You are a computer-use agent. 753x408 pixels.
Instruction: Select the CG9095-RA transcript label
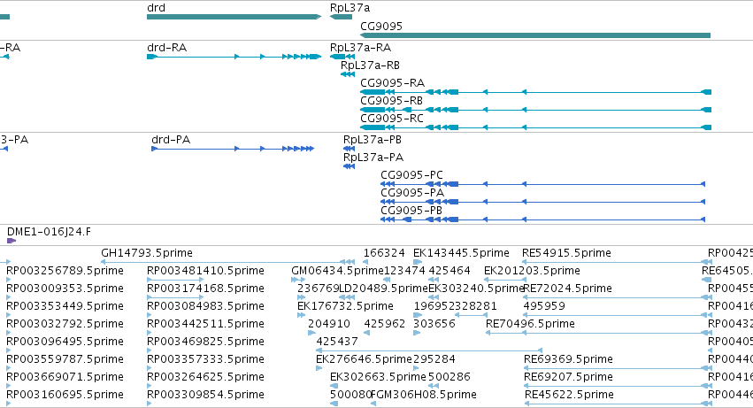coord(392,83)
